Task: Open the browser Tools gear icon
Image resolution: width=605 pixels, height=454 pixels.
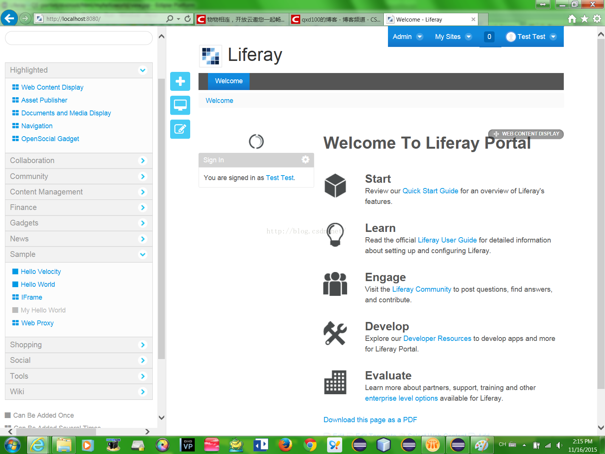Action: point(597,19)
